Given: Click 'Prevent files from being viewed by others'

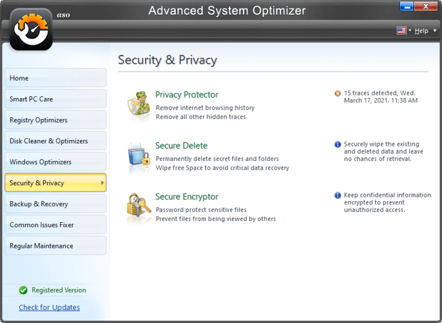Looking at the screenshot, I should click(x=216, y=219).
